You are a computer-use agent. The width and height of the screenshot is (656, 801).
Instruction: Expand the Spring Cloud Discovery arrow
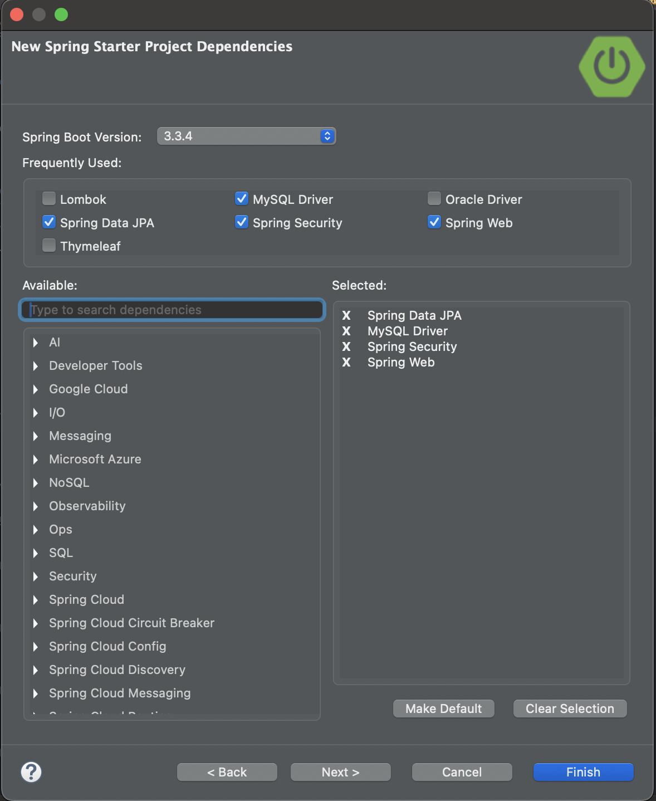coord(36,670)
